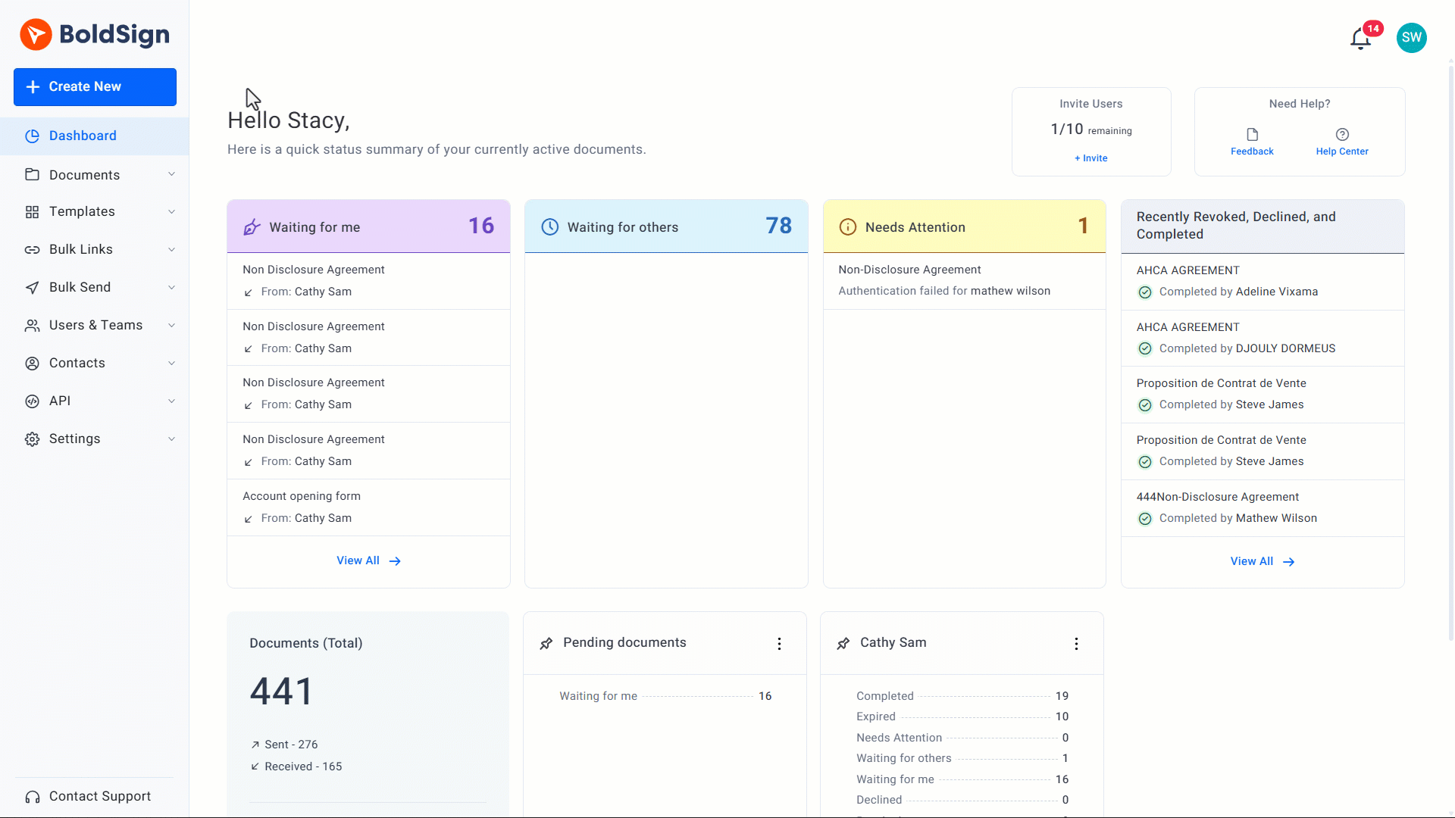Click the Waiting for others count 78
This screenshot has height=818, width=1455.
[x=778, y=226]
